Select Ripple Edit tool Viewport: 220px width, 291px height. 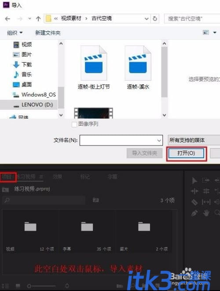(194, 191)
